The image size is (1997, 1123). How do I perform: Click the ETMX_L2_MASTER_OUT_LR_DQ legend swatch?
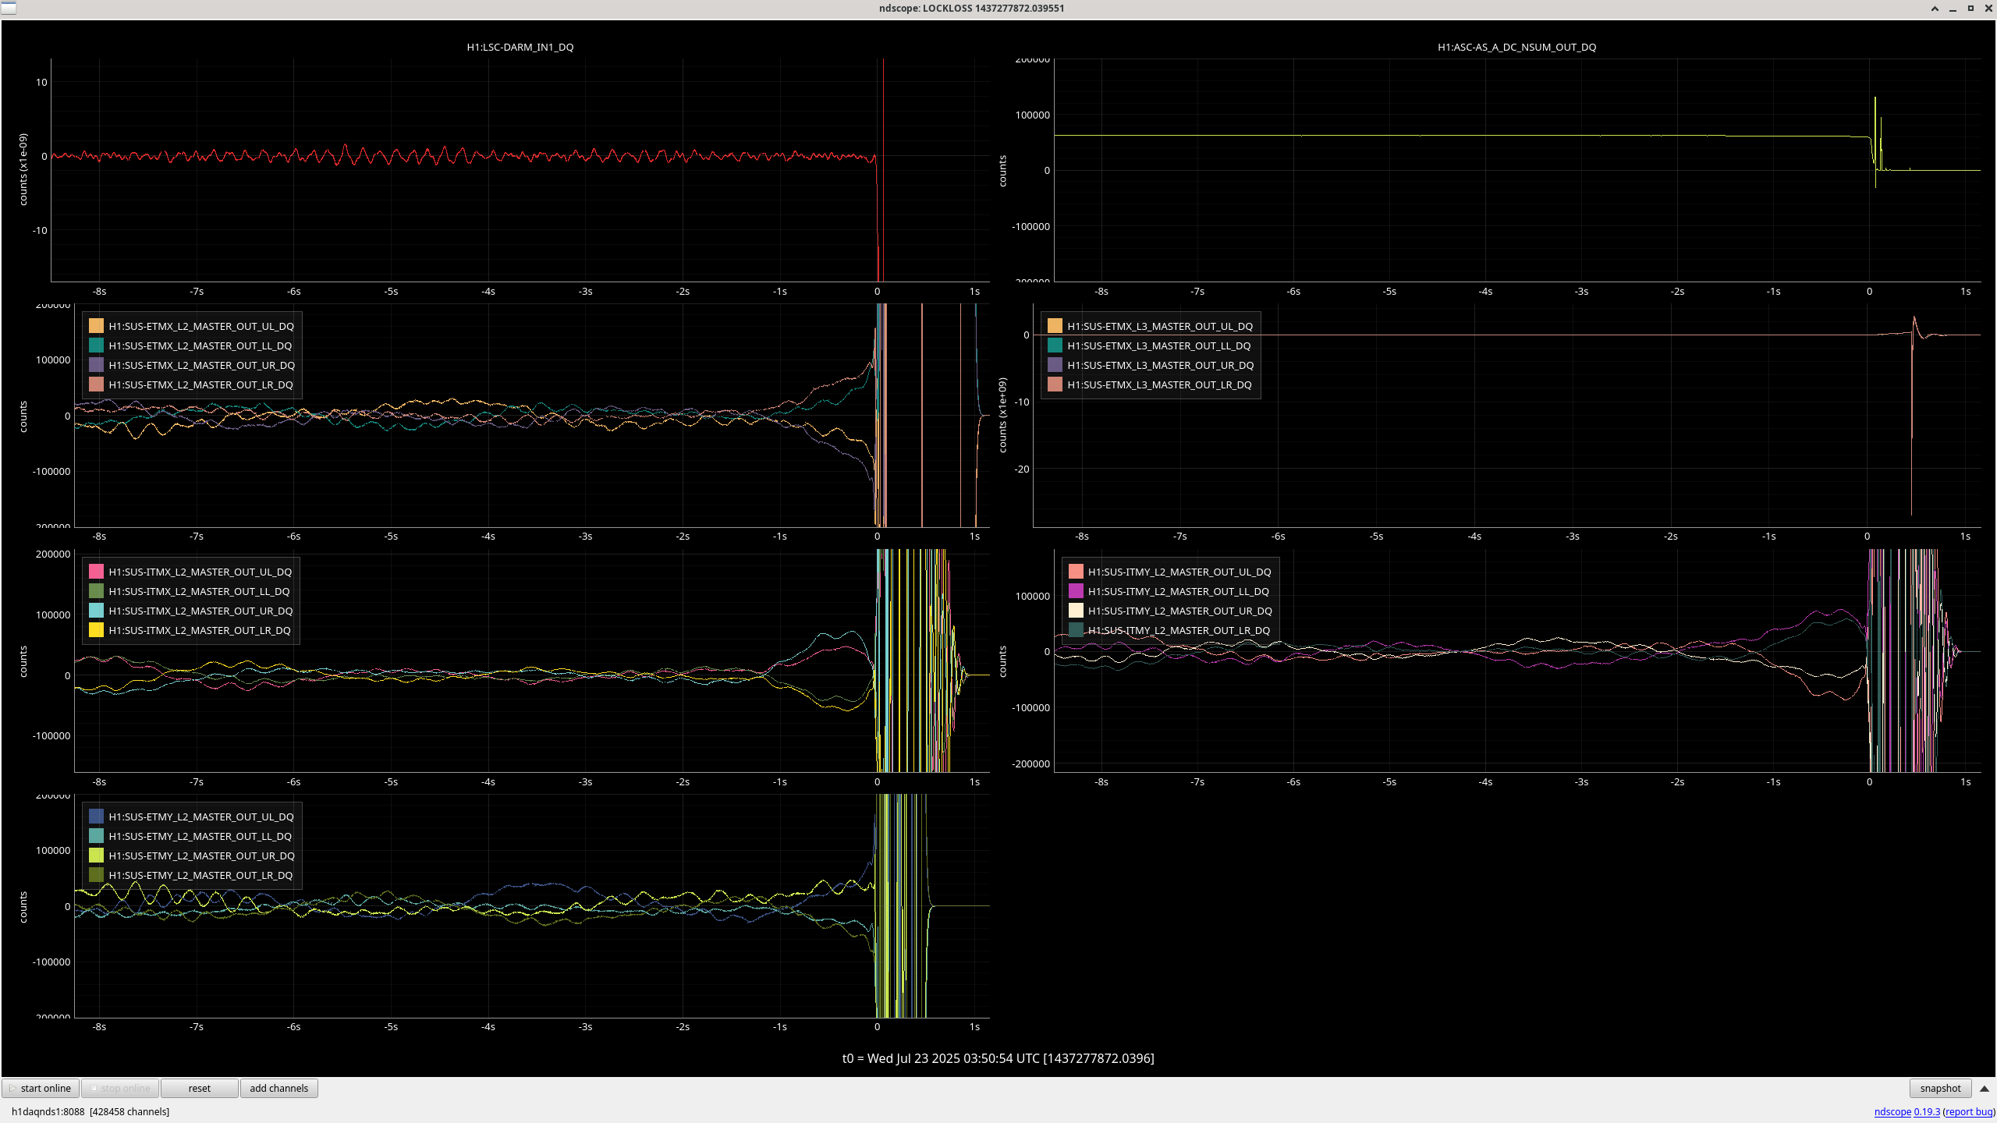96,384
